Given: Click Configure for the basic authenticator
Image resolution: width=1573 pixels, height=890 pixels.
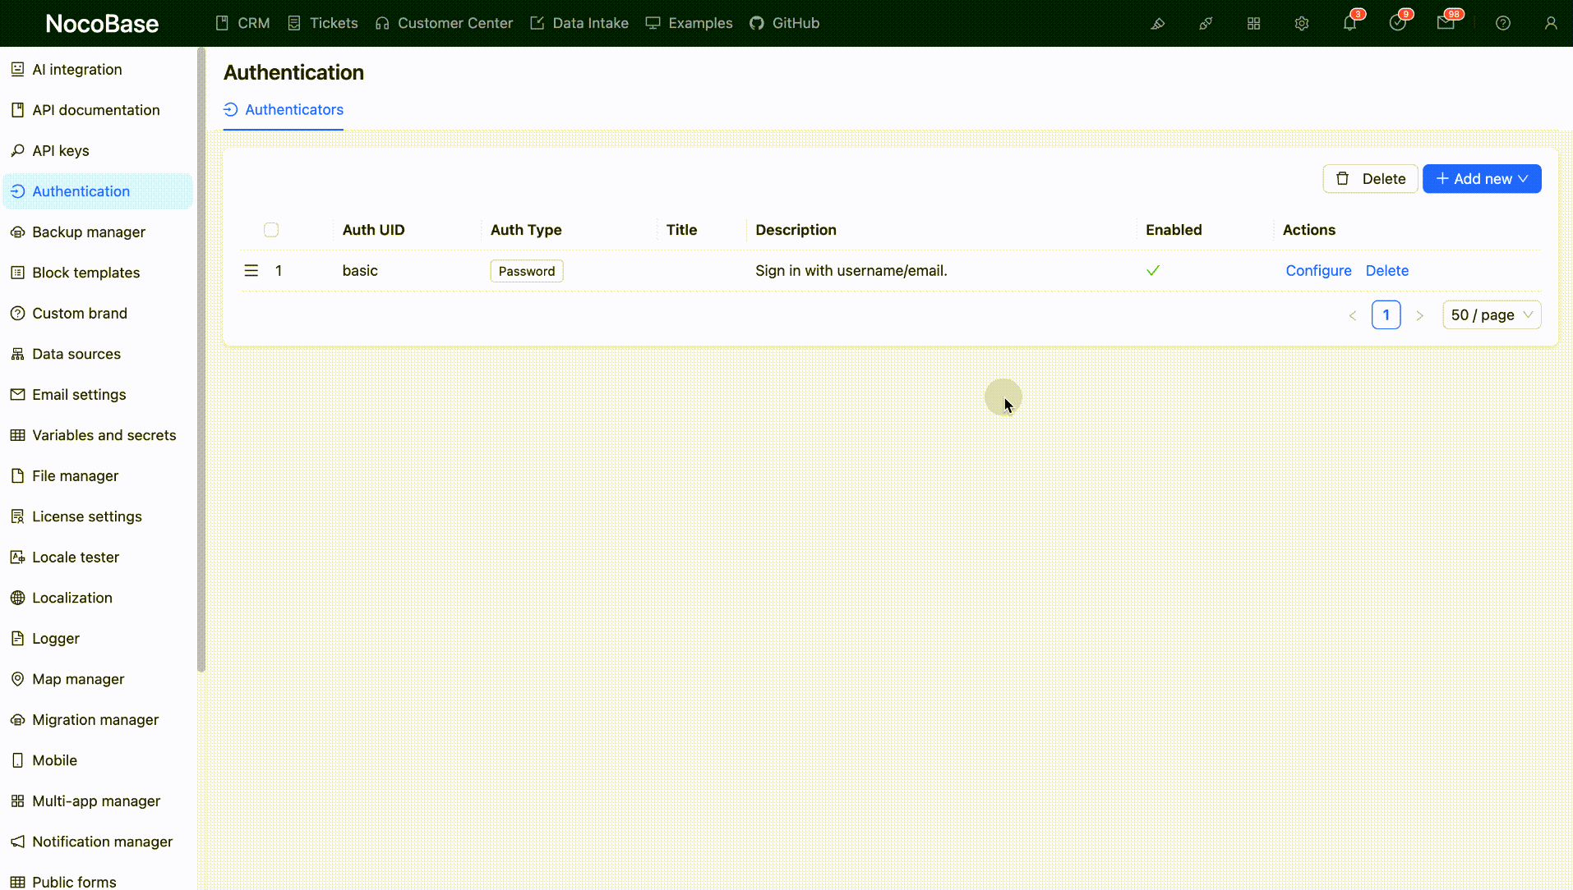Looking at the screenshot, I should point(1318,270).
